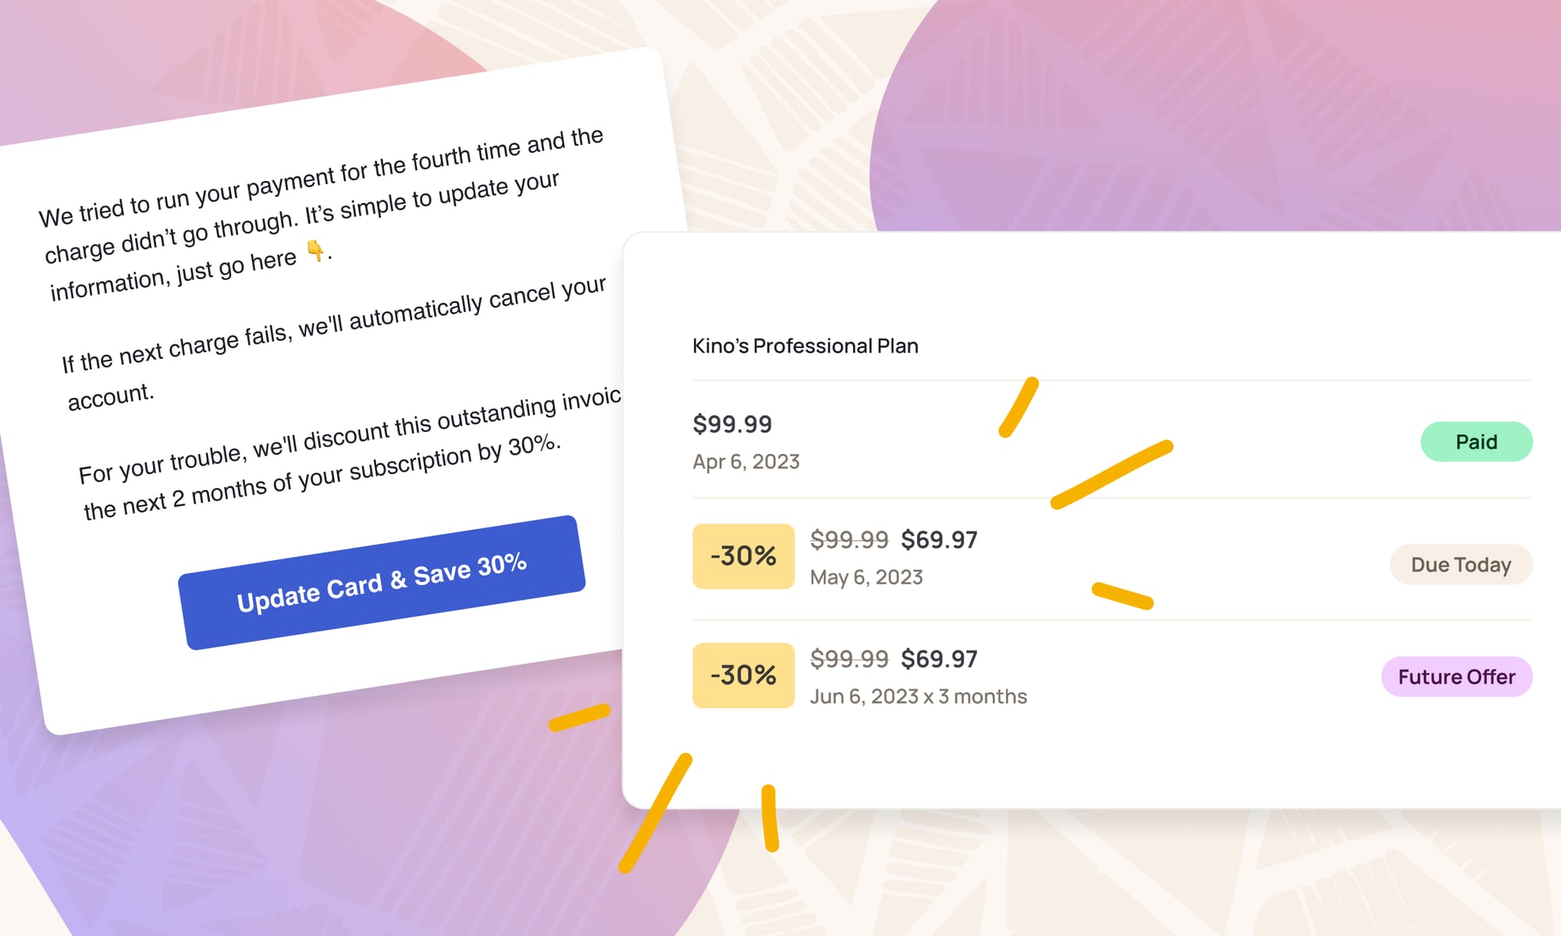The height and width of the screenshot is (936, 1561).
Task: Click the Due Today status badge
Action: click(1461, 564)
